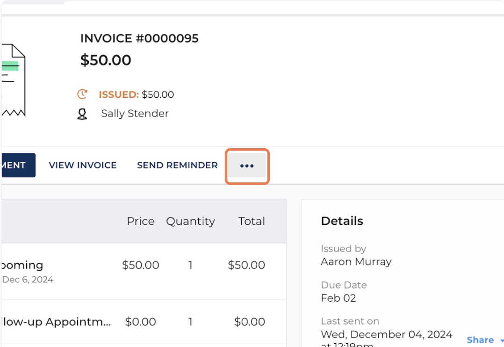
Task: Expand the Share dropdown arrow
Action: (x=502, y=341)
